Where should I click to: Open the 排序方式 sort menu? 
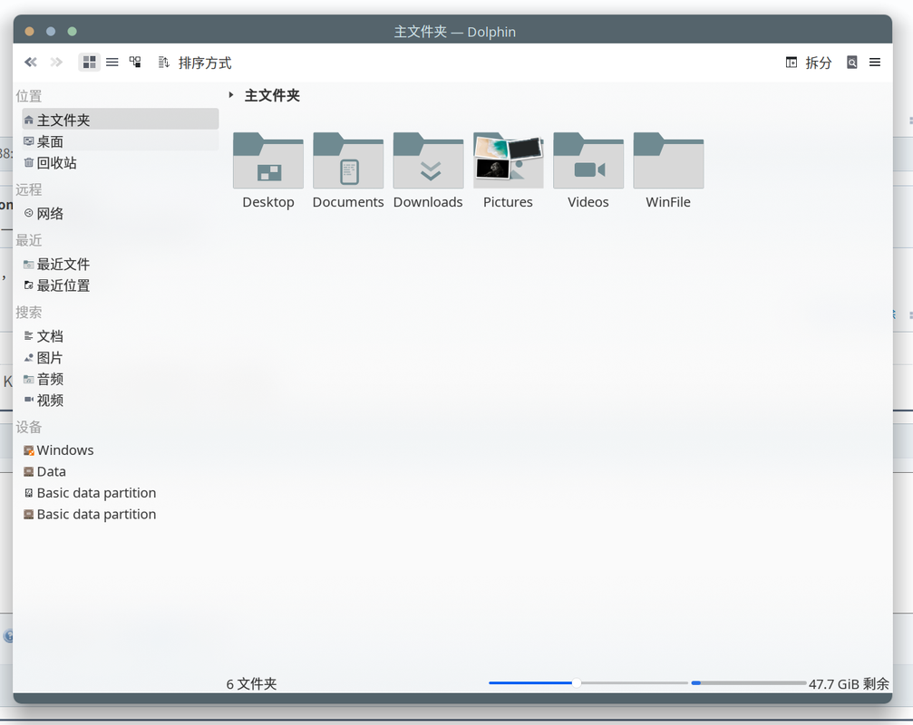(x=195, y=63)
